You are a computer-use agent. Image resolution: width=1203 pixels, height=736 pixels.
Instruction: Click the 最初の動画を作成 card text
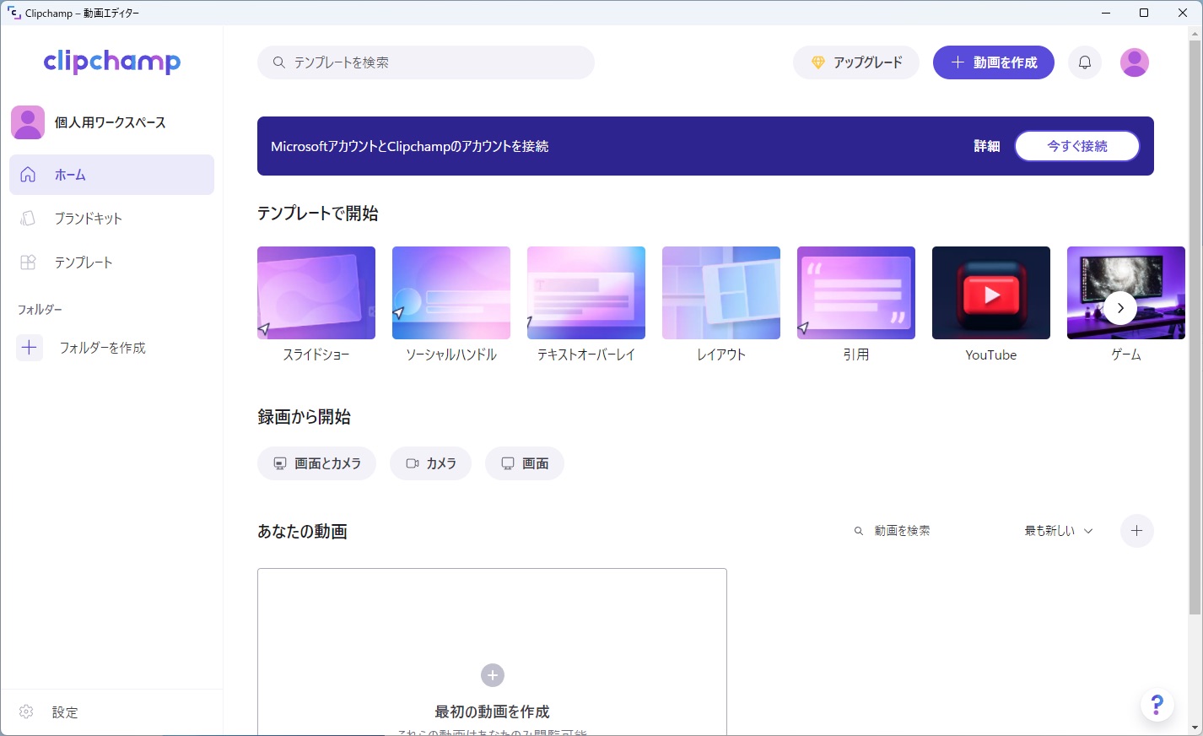click(x=492, y=712)
